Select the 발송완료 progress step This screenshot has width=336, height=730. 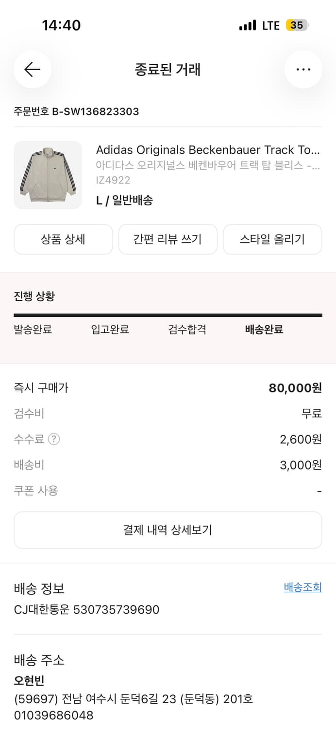(33, 329)
